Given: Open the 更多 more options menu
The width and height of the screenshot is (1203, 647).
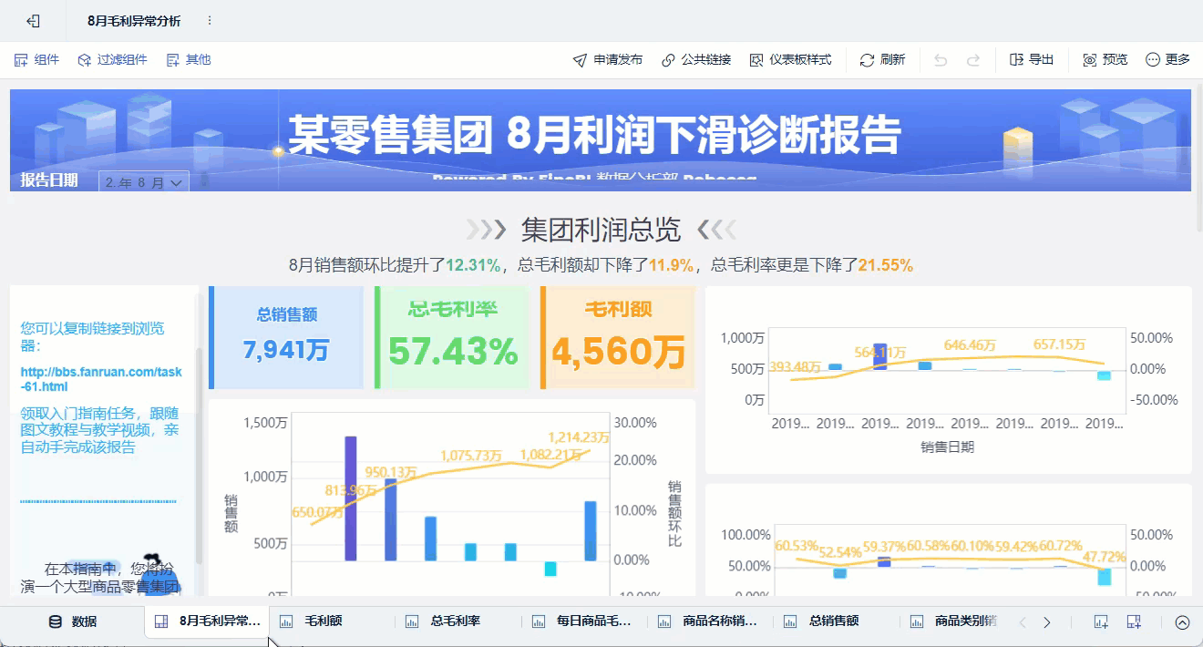Looking at the screenshot, I should click(x=1168, y=59).
